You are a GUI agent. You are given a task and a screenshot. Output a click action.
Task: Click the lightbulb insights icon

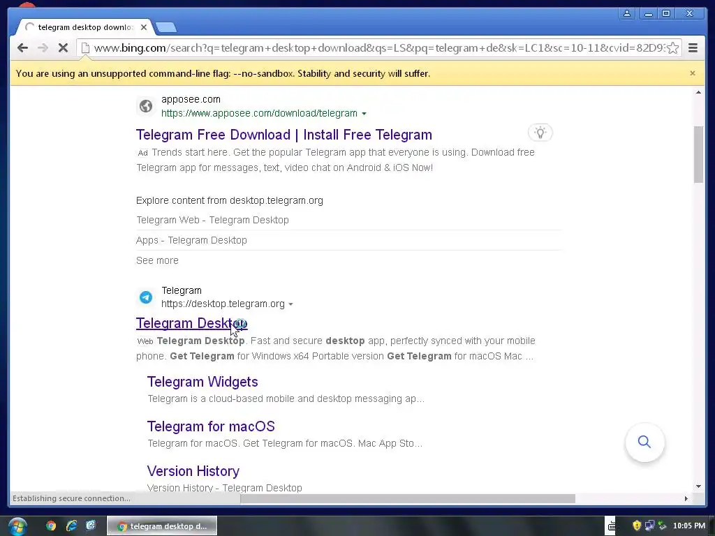tap(540, 133)
